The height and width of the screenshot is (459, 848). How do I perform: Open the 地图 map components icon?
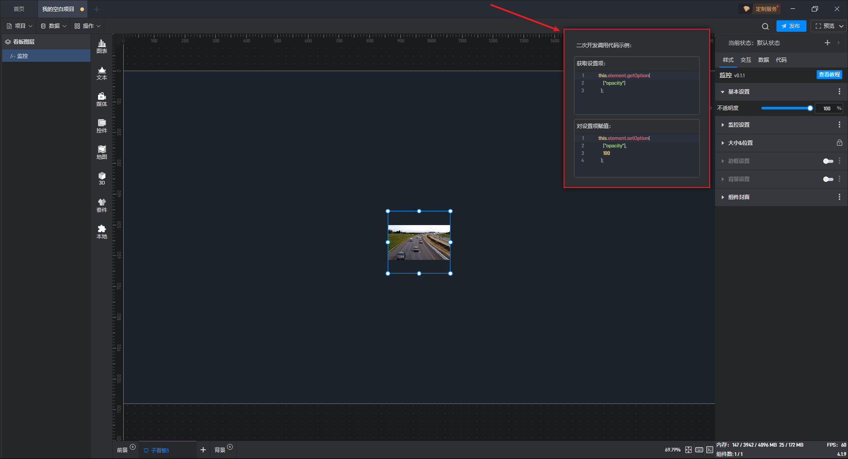[x=102, y=152]
